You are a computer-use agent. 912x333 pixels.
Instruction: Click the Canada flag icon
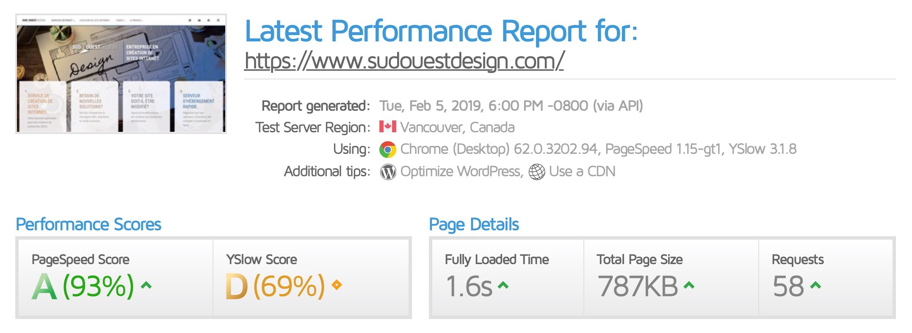coord(387,126)
